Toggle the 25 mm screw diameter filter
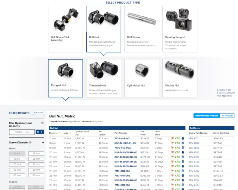The width and height of the screenshot is (238, 190). [x=17, y=164]
